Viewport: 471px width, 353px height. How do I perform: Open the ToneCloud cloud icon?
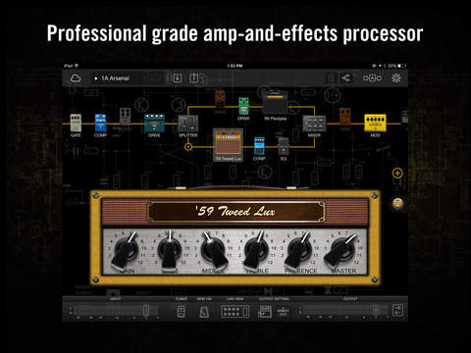click(x=76, y=78)
